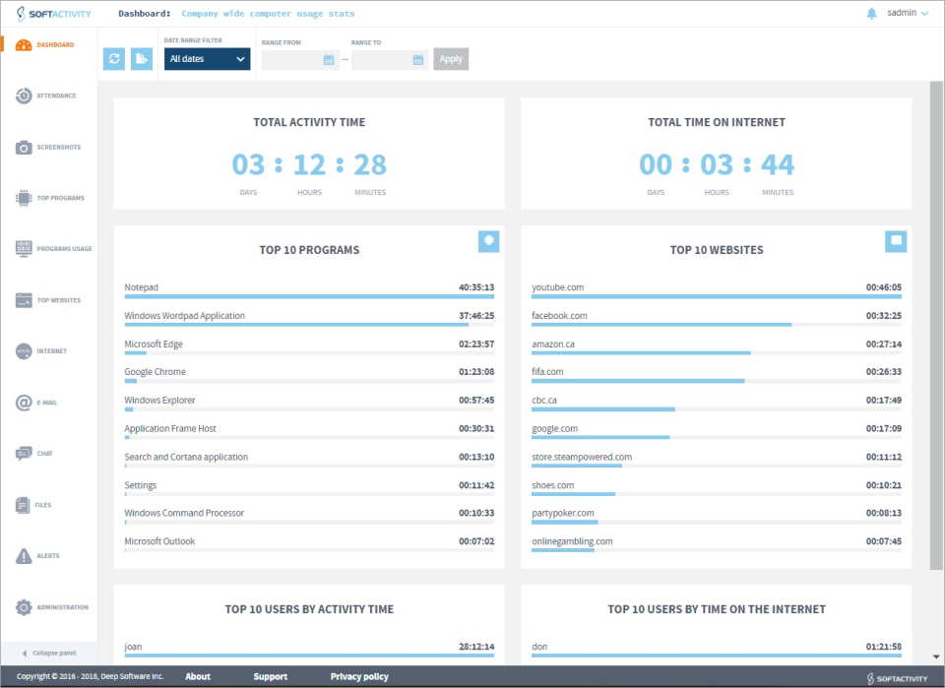Screen dimensions: 945x688
Task: Click the Apply button
Action: [450, 59]
